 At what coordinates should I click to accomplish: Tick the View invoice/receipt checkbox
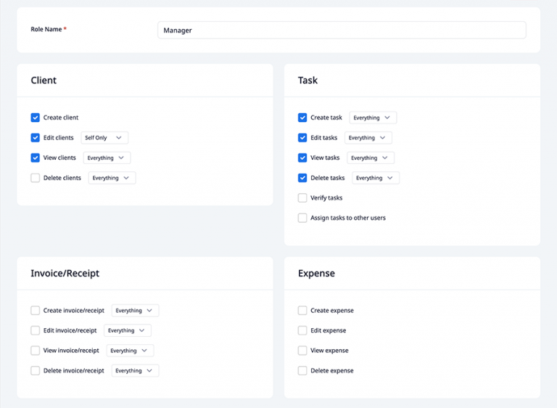[36, 351]
